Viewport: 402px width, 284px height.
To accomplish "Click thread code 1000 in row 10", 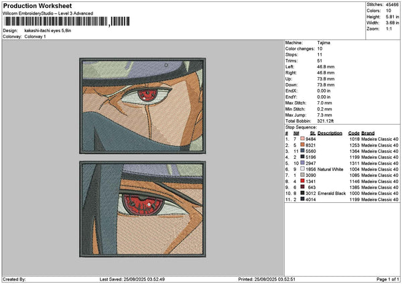I will [354, 194].
